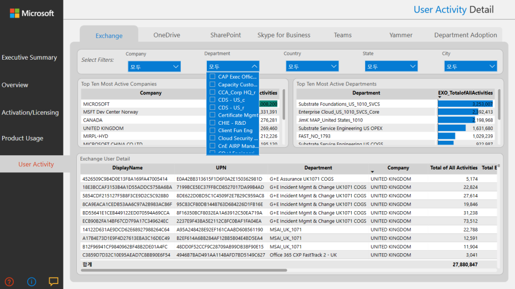Check the CAP Exec Offic... checkbox
This screenshot has height=289, width=515.
[x=213, y=77]
